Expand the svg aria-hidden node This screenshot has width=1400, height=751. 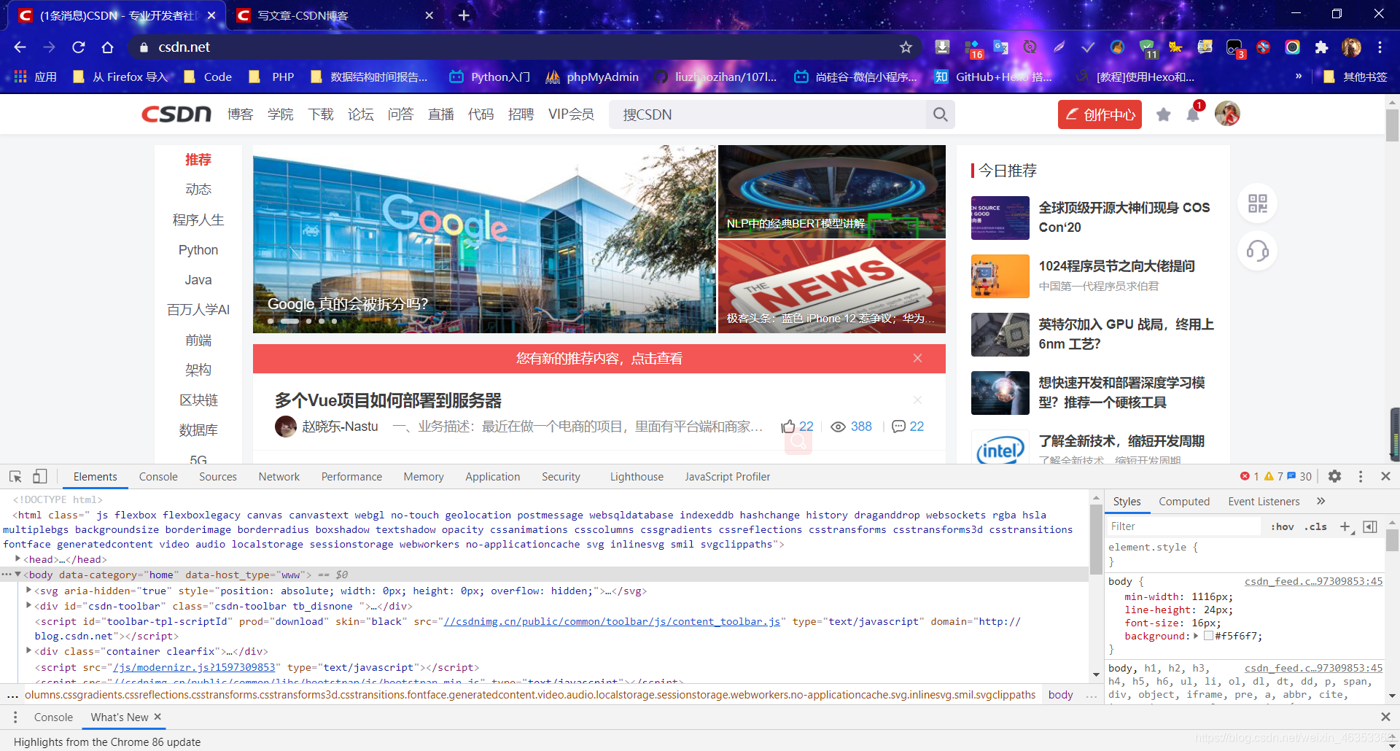click(28, 590)
